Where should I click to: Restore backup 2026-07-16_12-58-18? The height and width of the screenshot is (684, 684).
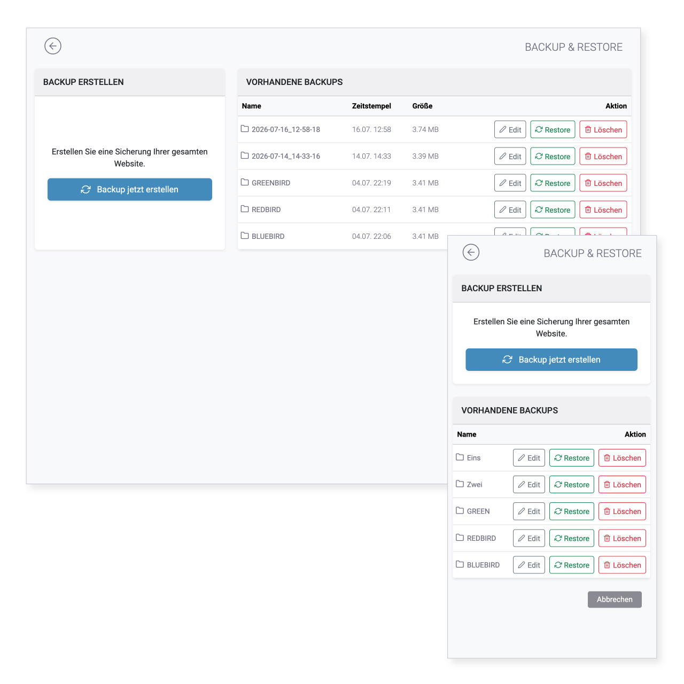553,130
